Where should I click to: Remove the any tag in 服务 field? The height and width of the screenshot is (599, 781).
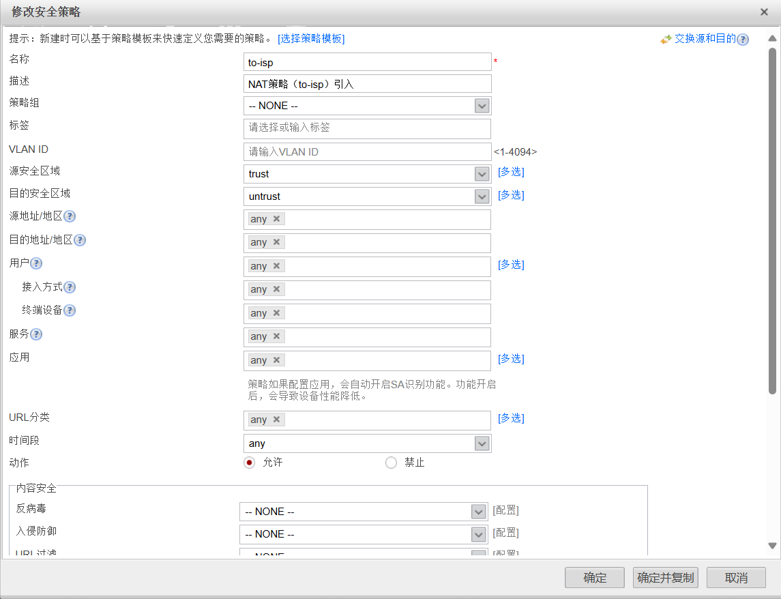tap(276, 336)
